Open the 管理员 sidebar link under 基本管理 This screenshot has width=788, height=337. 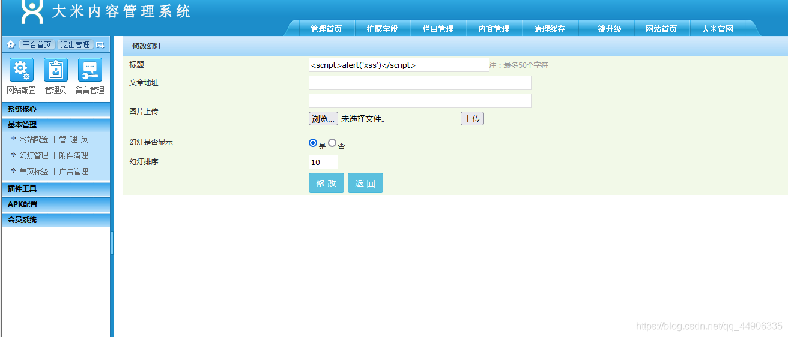tap(73, 139)
